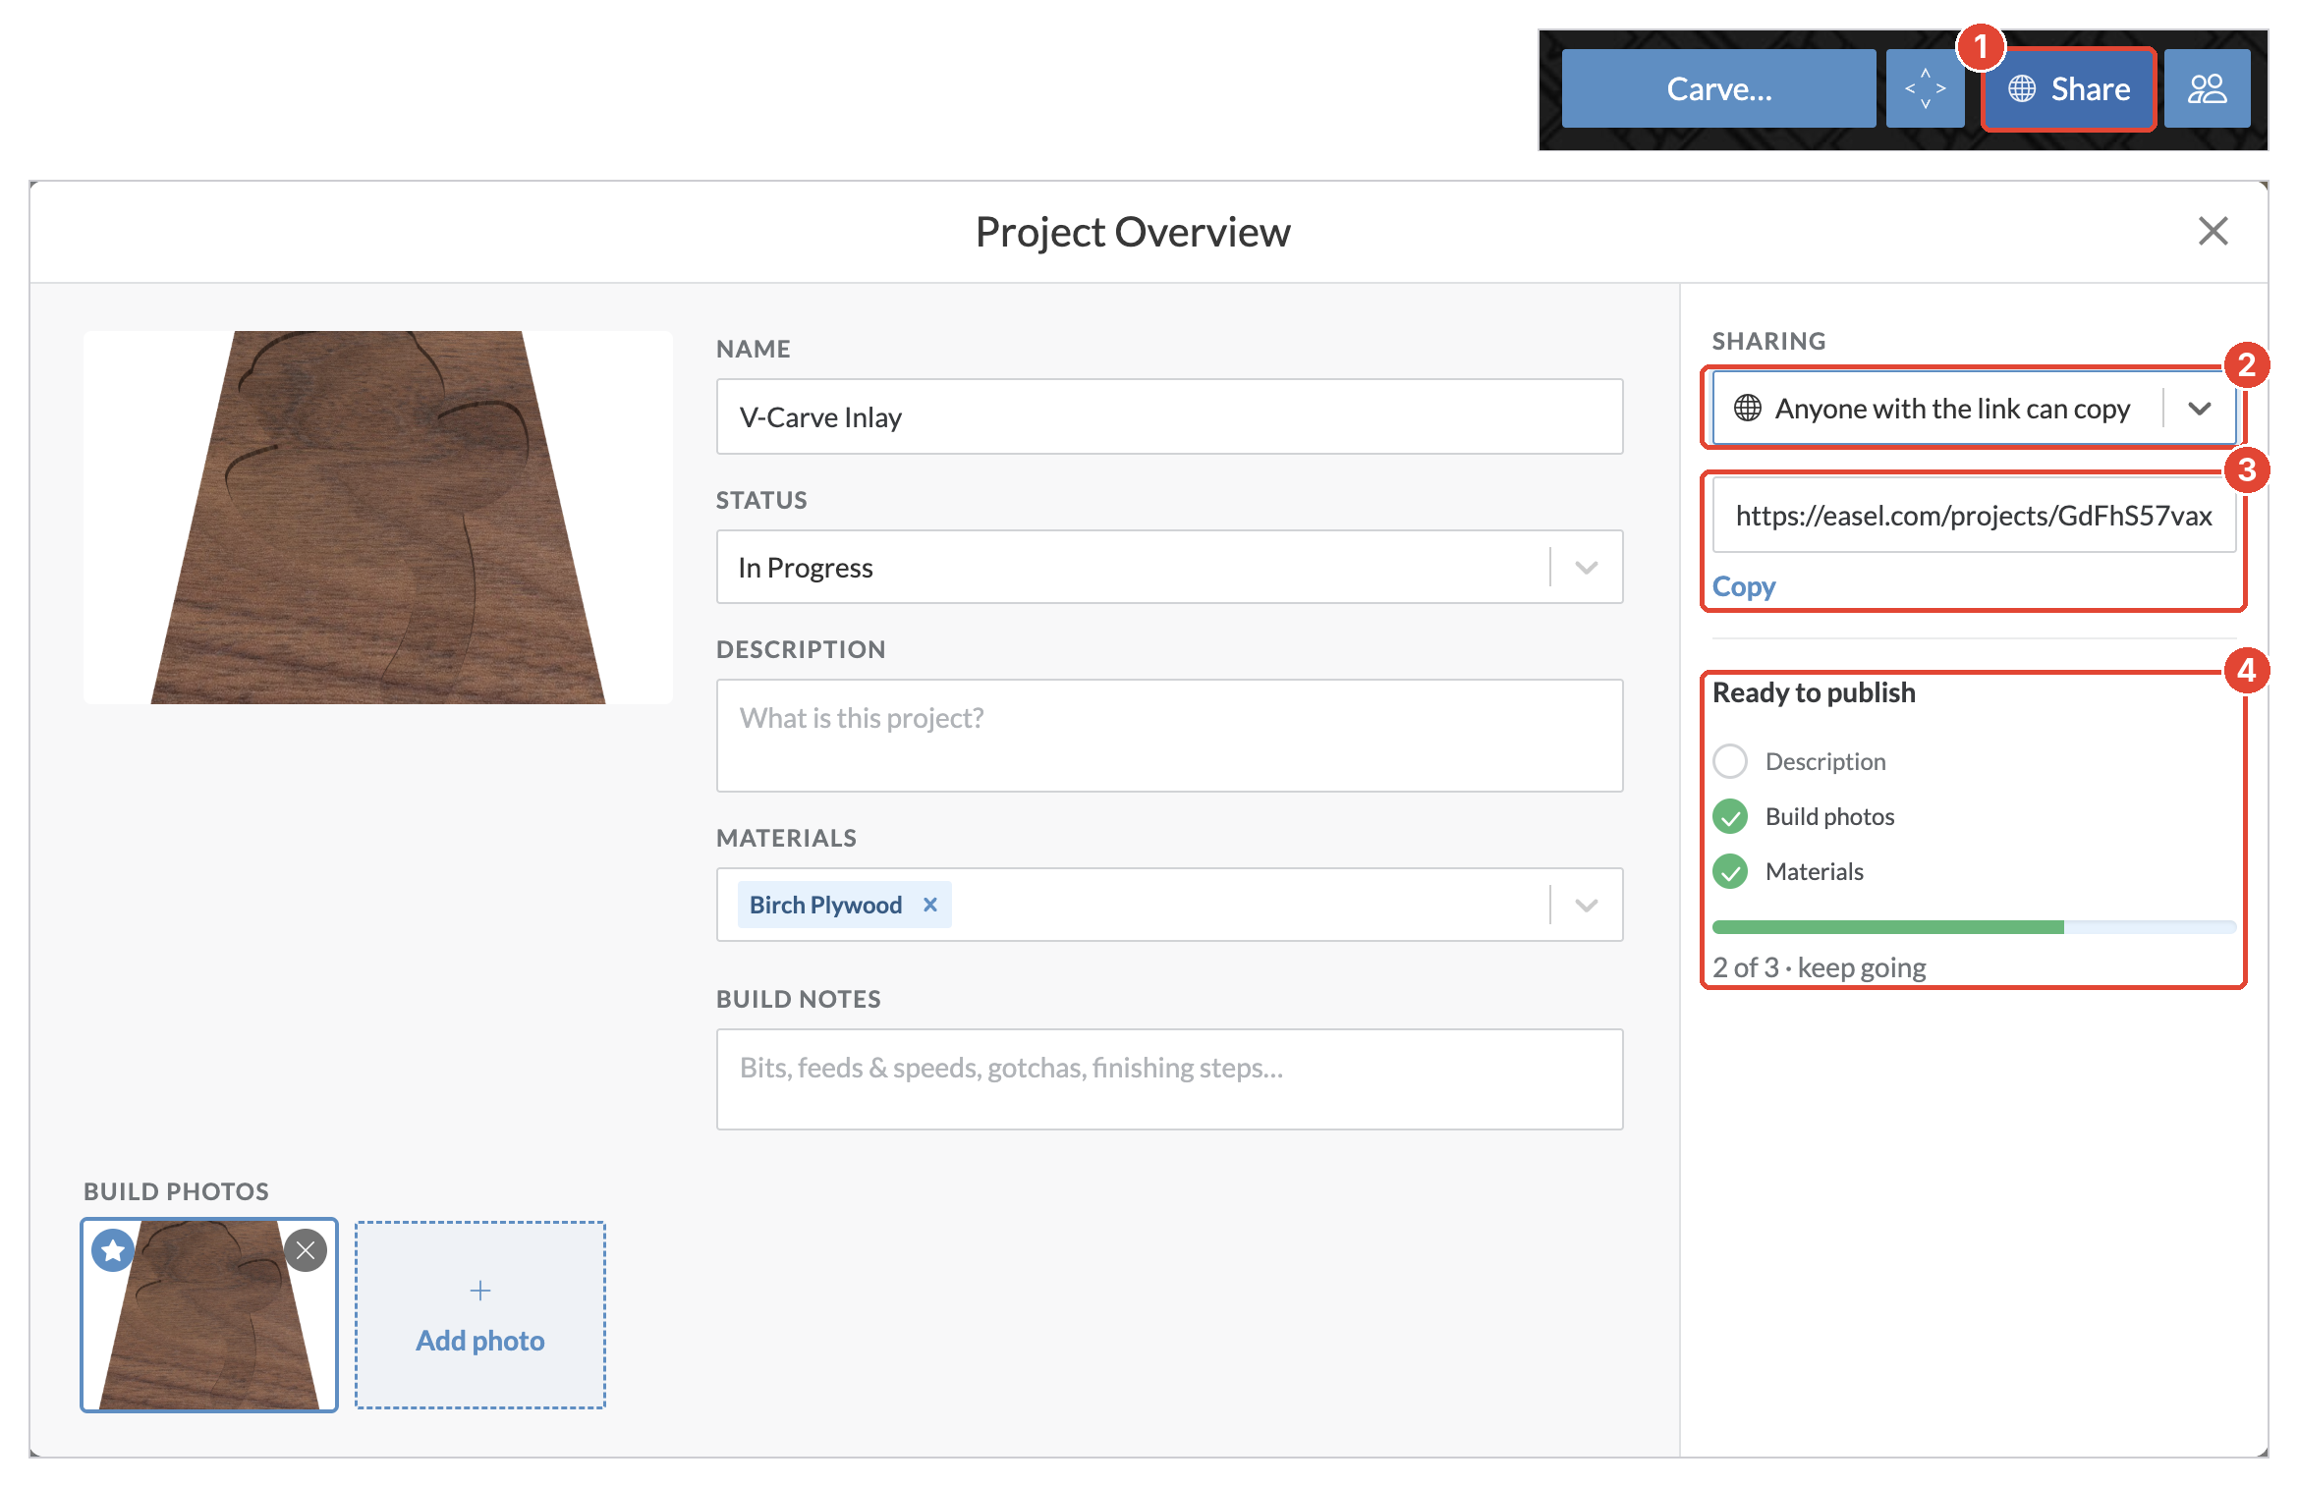Open the collaborators people icon

(x=2207, y=88)
